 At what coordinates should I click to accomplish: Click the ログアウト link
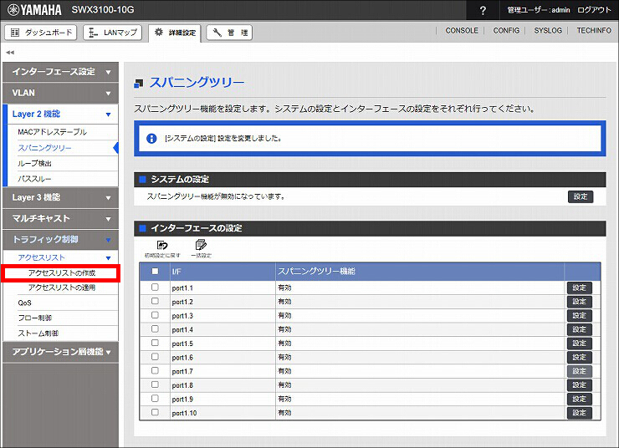(594, 10)
